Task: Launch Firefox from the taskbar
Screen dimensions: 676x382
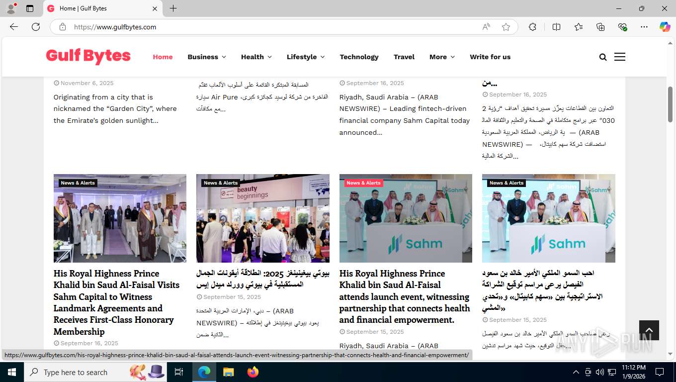Action: click(x=253, y=372)
